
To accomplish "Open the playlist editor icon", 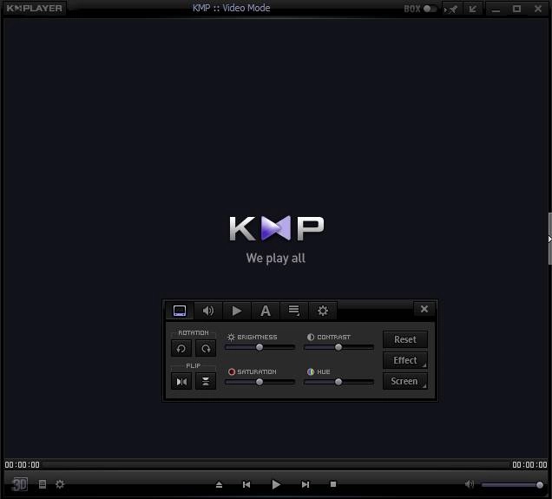I will click(43, 484).
